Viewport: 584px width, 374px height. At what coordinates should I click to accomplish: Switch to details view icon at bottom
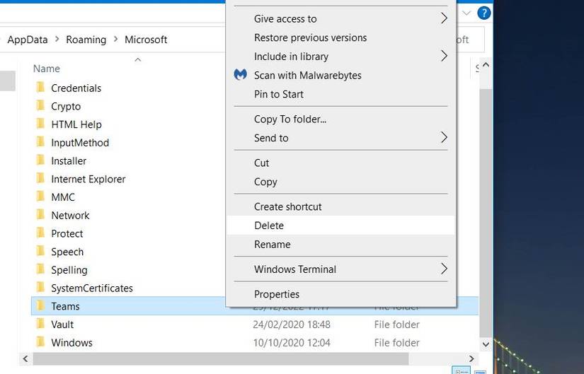pyautogui.click(x=462, y=371)
